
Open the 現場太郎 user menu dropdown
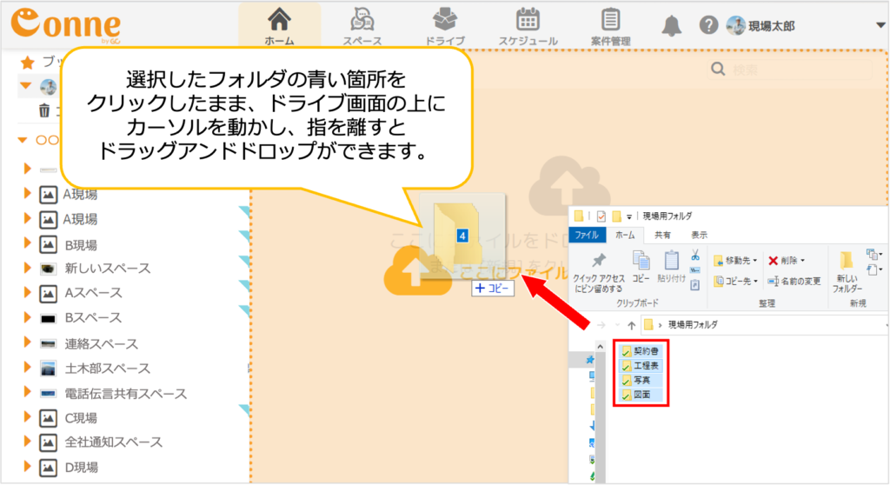point(880,26)
